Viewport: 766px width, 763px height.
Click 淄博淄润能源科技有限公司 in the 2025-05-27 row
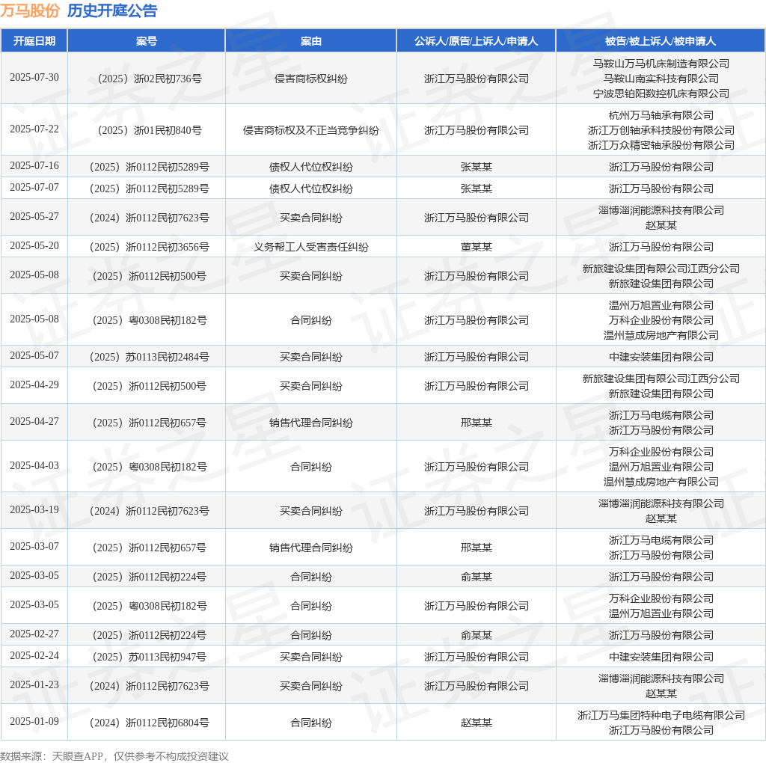pyautogui.click(x=661, y=210)
